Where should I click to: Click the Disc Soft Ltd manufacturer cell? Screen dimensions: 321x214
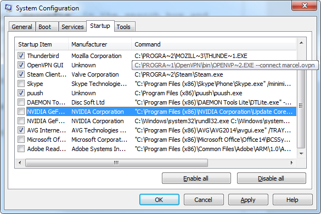(88, 102)
